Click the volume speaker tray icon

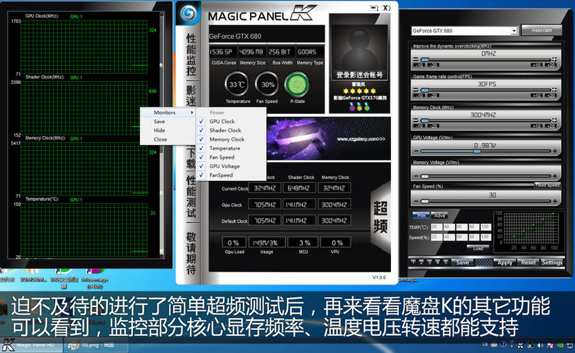(x=540, y=346)
